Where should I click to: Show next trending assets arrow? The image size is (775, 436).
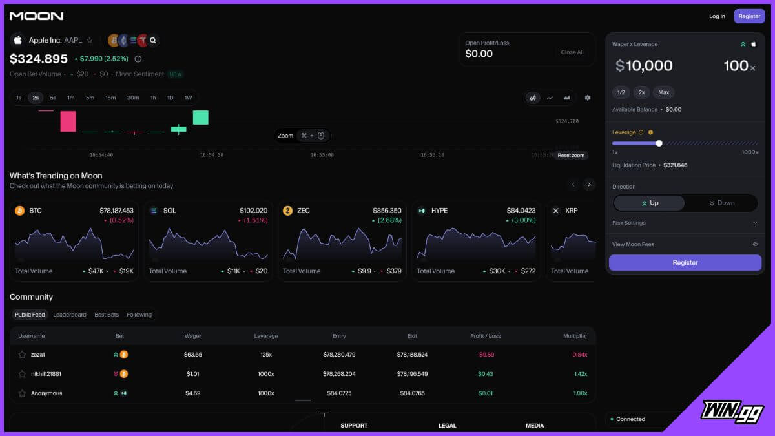(589, 185)
